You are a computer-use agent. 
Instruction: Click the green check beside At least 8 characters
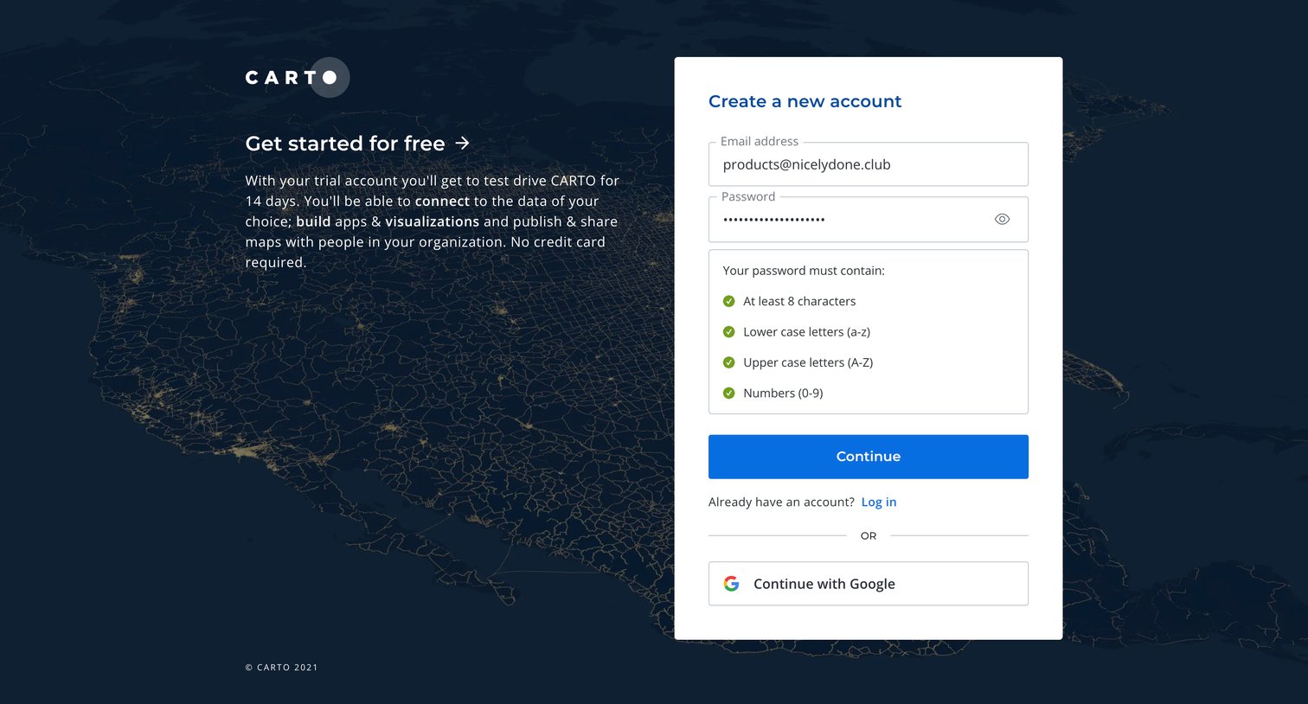coord(728,301)
